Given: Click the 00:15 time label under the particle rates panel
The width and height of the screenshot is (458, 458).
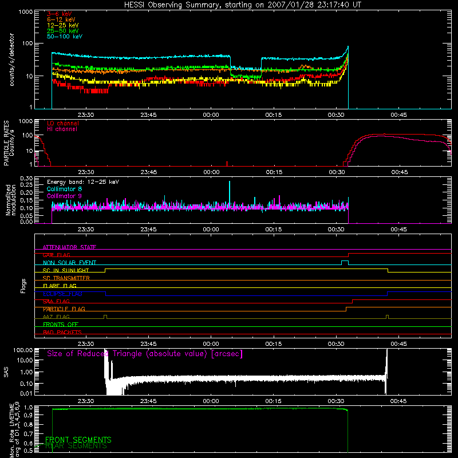Looking at the screenshot, I should (x=274, y=172).
